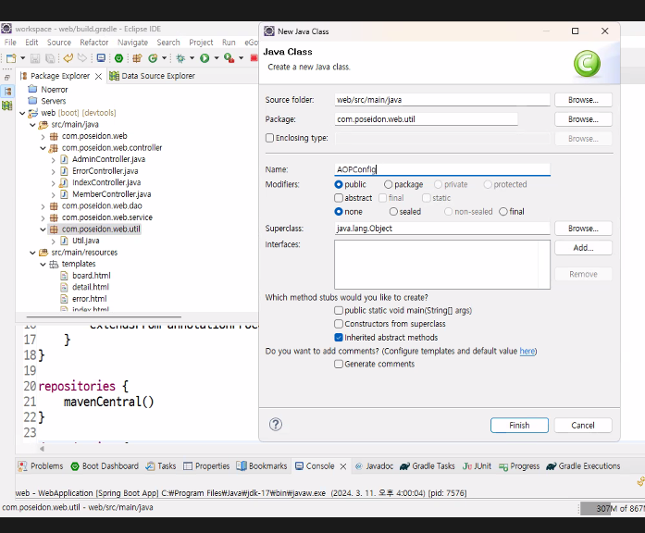Click the yellow back-arrow toolbar icon
The width and height of the screenshot is (645, 533).
[68, 58]
